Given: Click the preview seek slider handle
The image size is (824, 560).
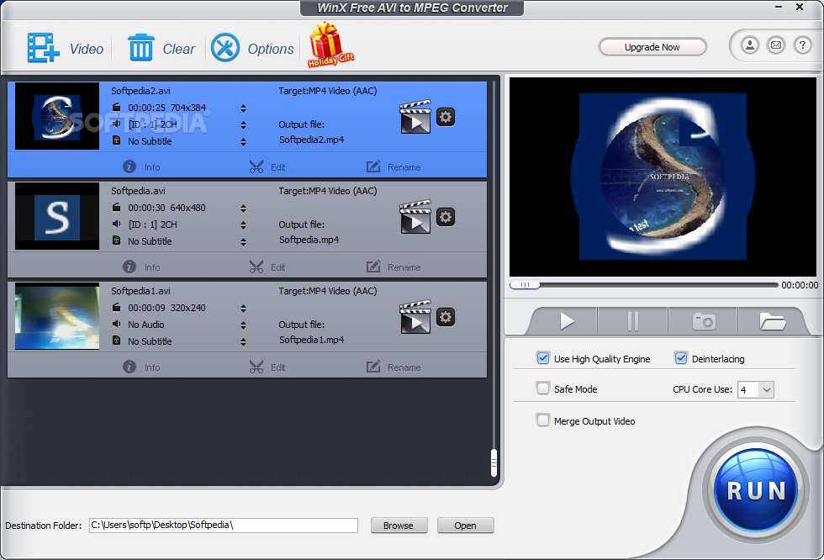Looking at the screenshot, I should (x=525, y=285).
